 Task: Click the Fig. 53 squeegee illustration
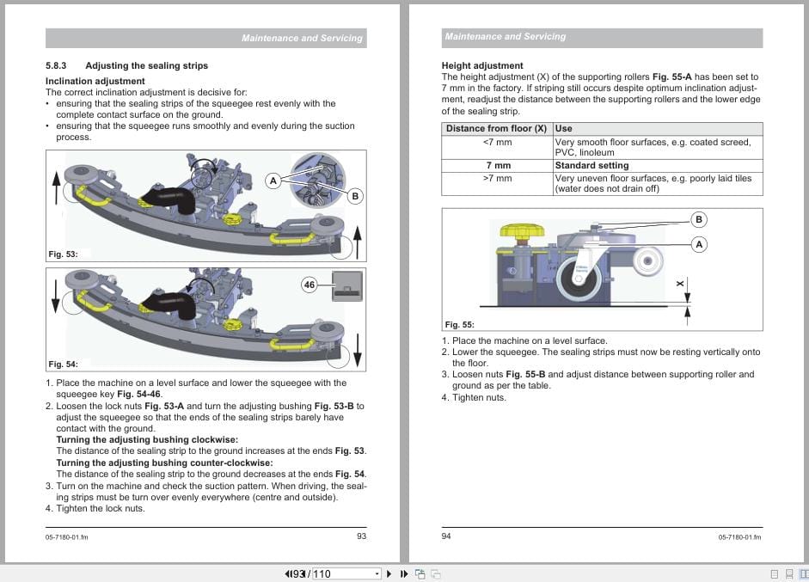click(205, 205)
